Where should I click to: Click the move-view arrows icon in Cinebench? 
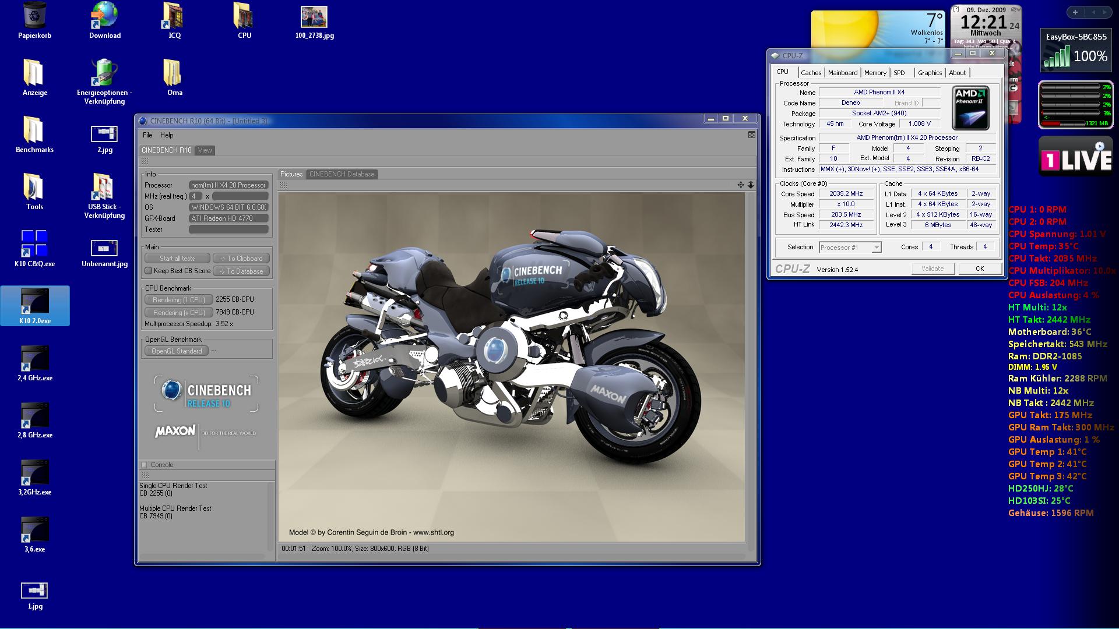(740, 185)
